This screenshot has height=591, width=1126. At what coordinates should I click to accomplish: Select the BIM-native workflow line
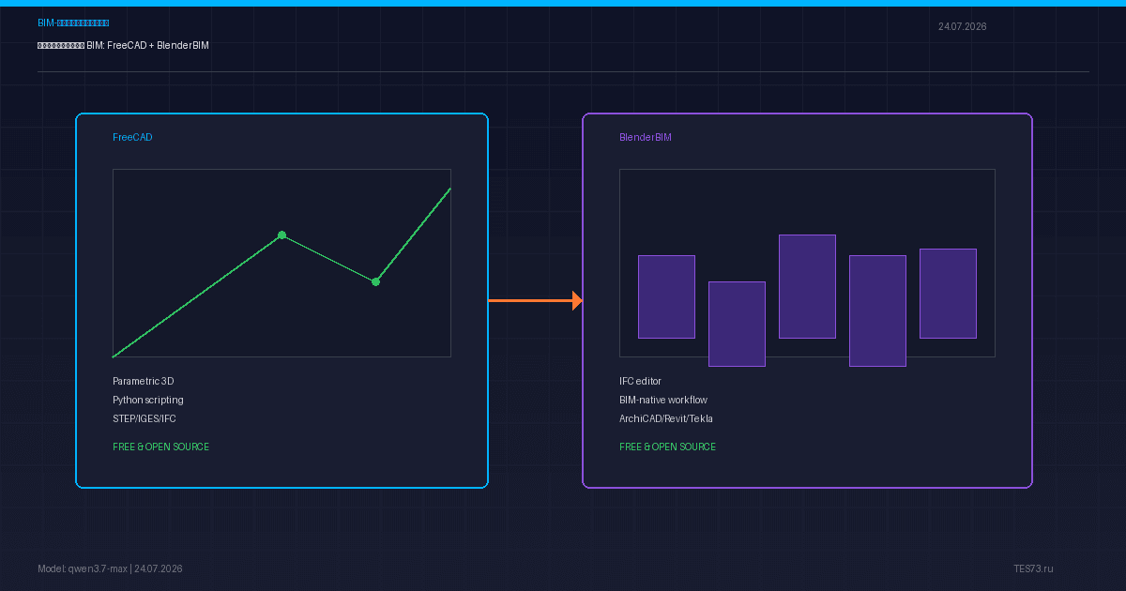663,400
